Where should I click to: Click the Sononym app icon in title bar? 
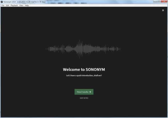click(2, 2)
